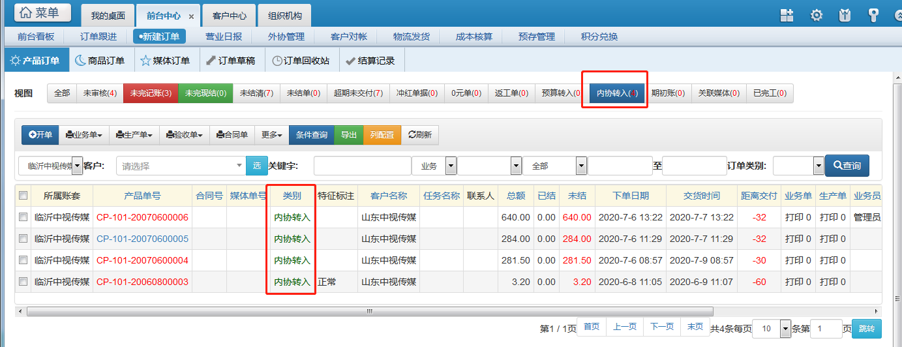
Task: Open 客户对帐 menu item
Action: (x=349, y=37)
